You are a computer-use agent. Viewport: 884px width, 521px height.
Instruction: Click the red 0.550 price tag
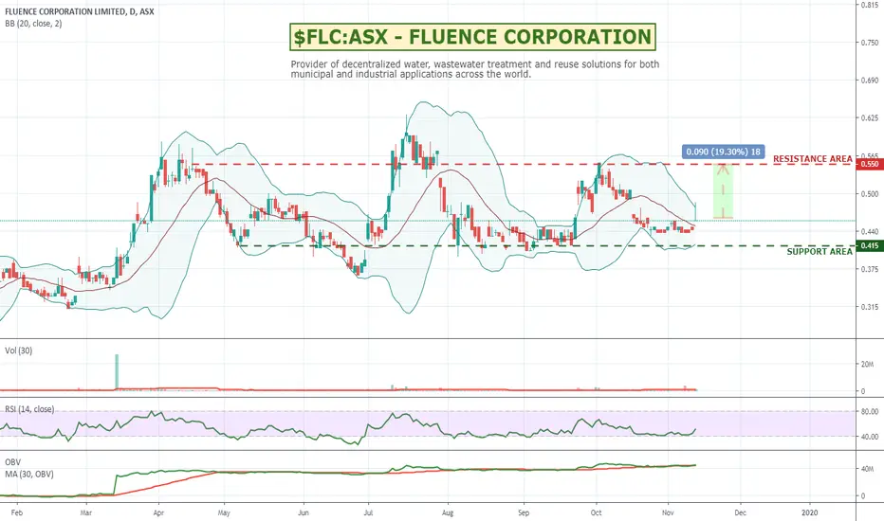tap(870, 164)
